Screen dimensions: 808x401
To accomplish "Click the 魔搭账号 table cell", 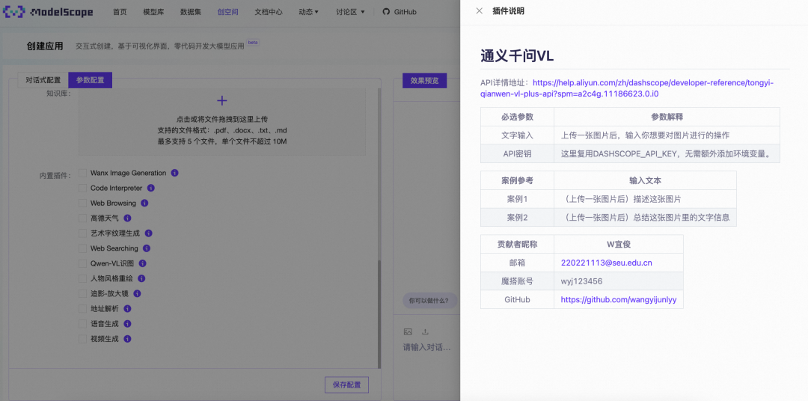I will (x=517, y=281).
